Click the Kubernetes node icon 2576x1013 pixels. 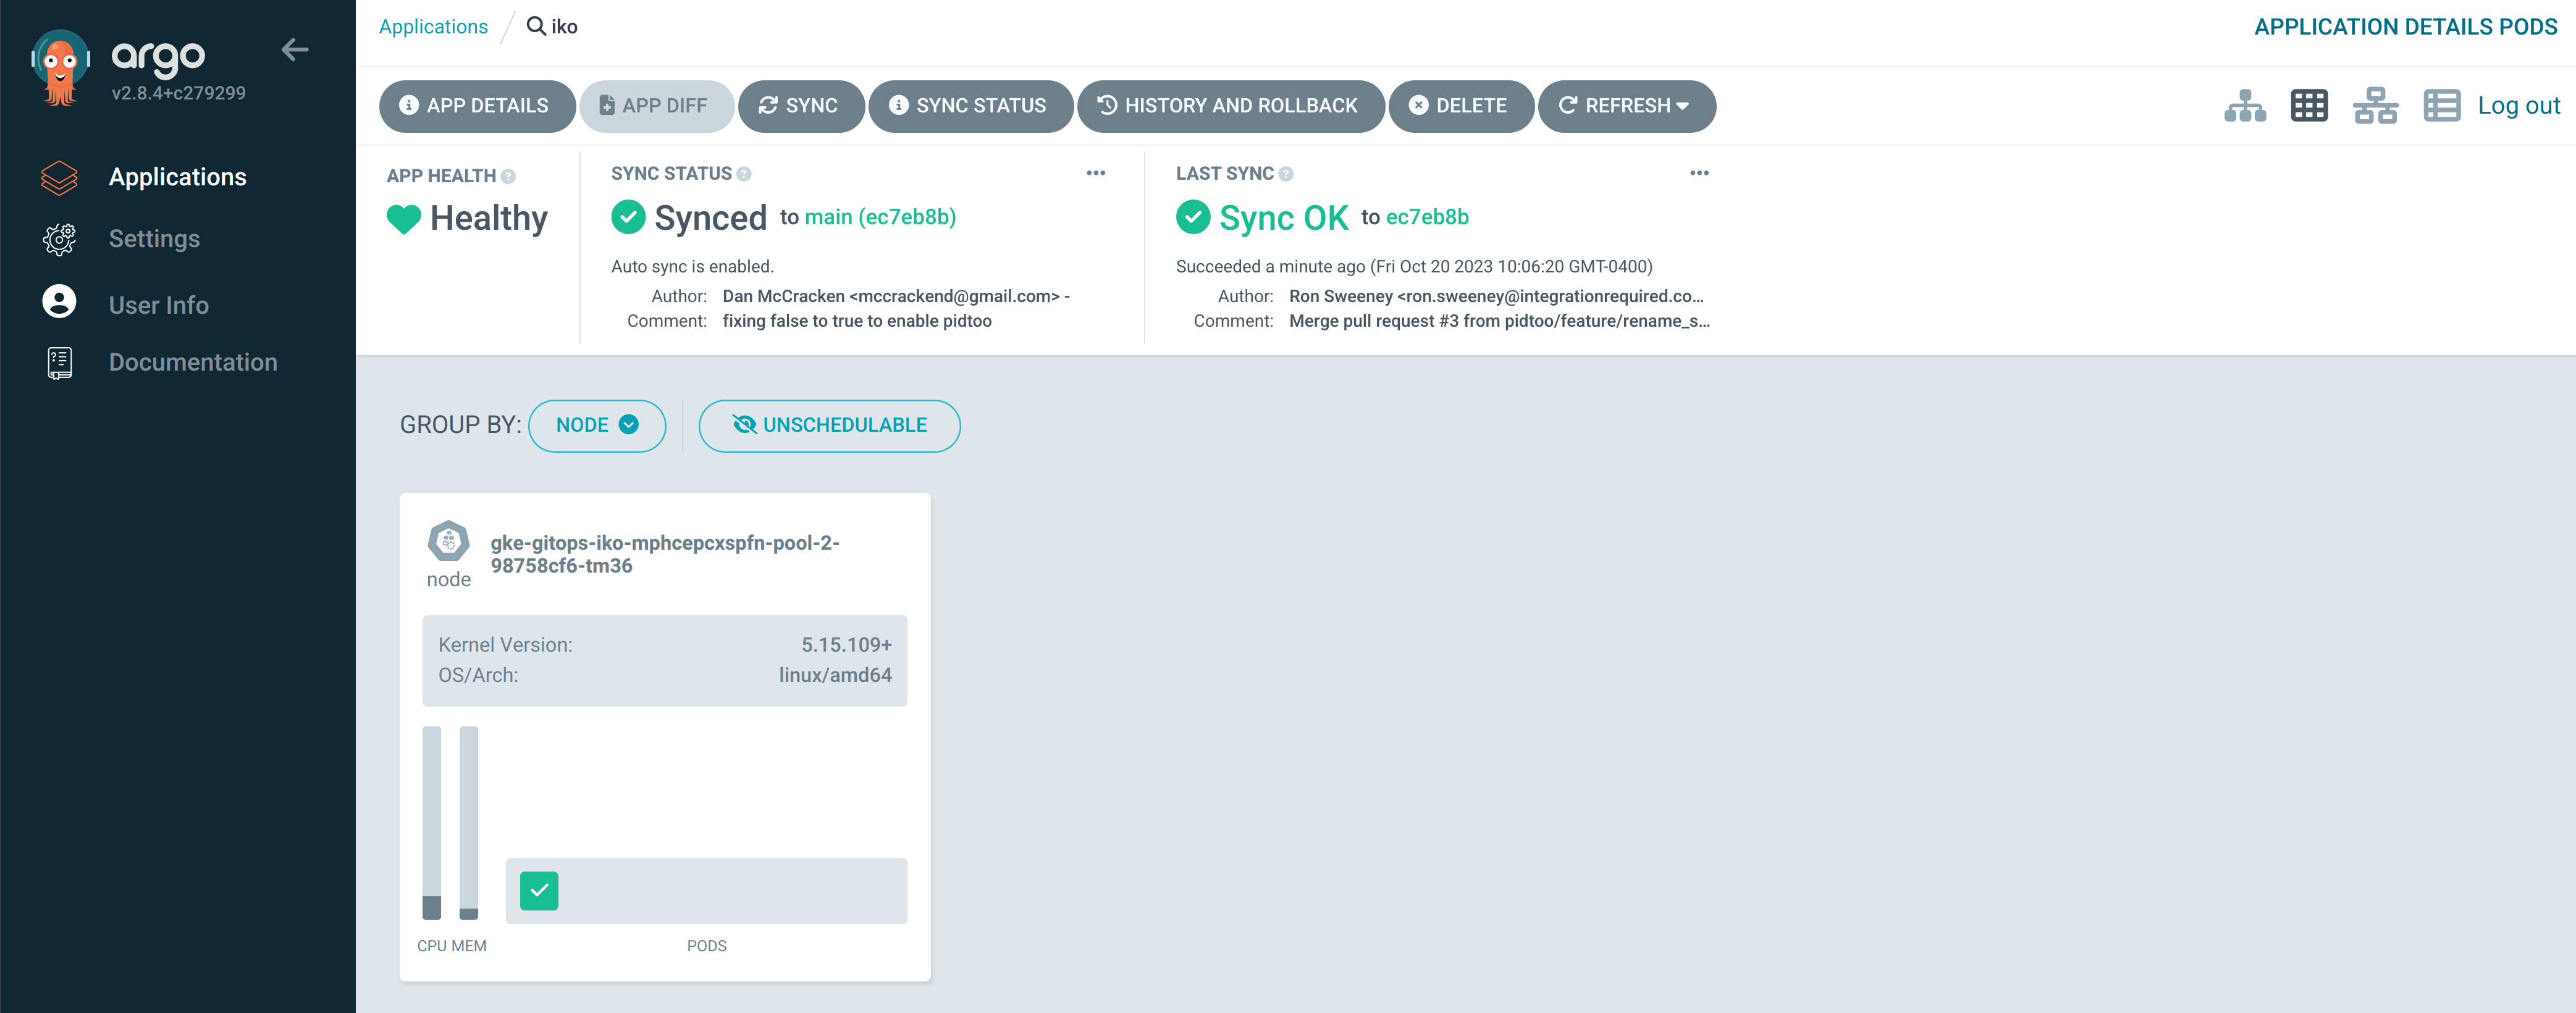[x=448, y=541]
